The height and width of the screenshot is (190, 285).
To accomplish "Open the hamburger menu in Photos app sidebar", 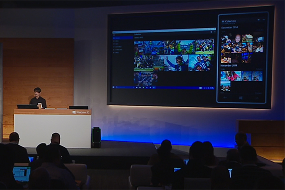I will (x=114, y=35).
